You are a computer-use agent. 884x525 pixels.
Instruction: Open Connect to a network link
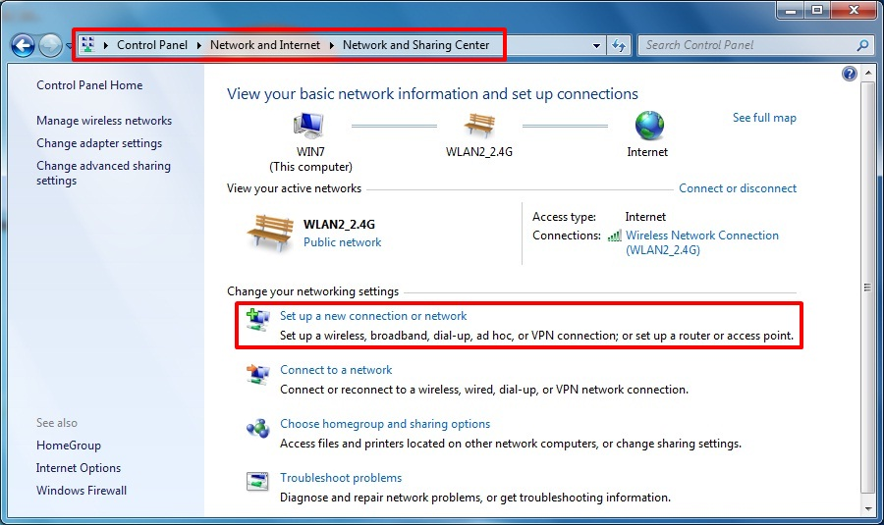(336, 370)
